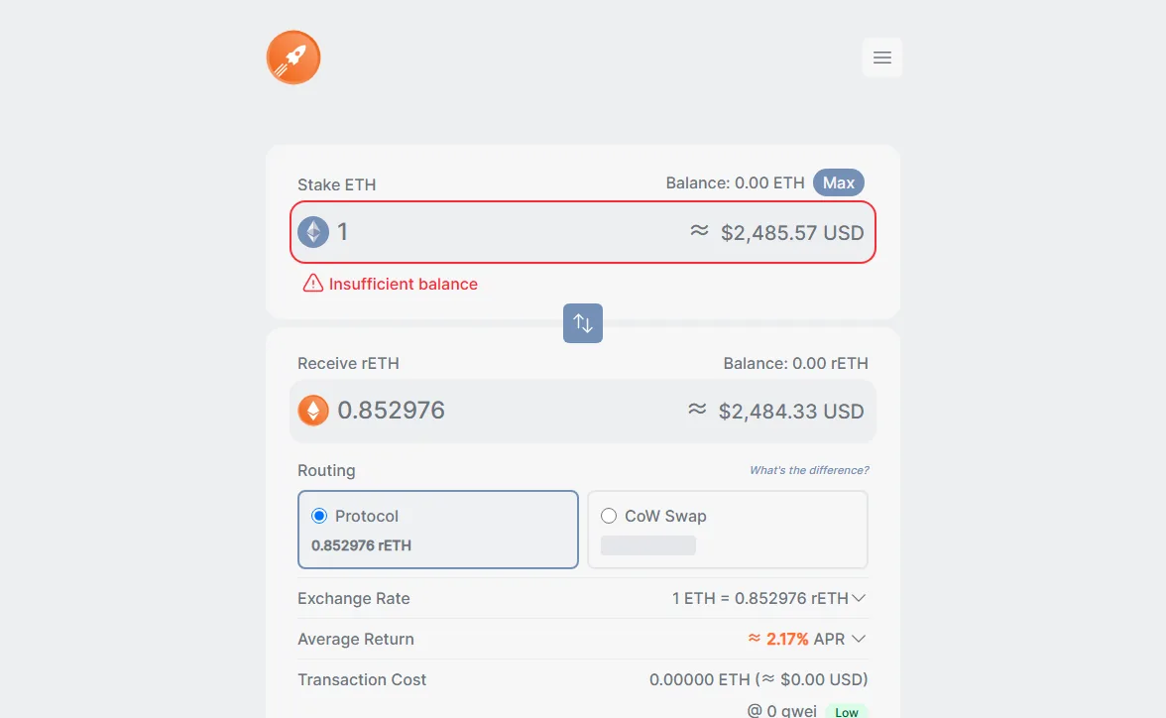Focus the Receive rETH amount field
1166x718 pixels.
pos(583,411)
